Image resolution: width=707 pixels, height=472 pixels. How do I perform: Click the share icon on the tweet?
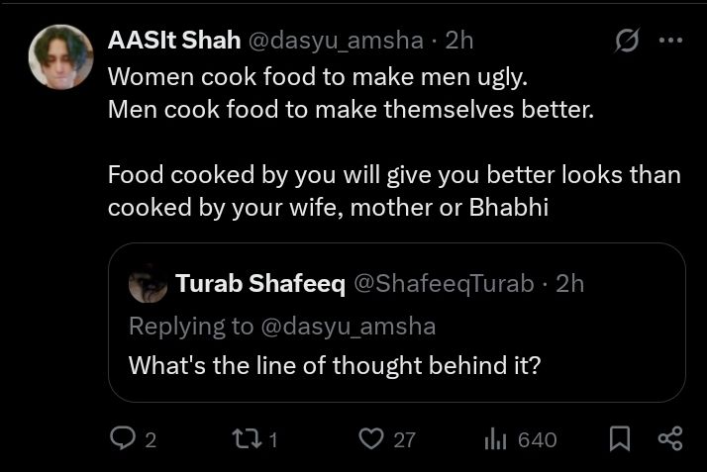click(x=669, y=438)
